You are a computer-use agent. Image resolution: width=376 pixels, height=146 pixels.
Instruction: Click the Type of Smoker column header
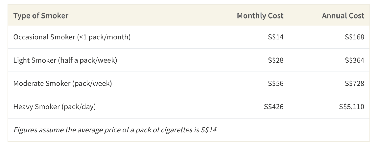41,16
